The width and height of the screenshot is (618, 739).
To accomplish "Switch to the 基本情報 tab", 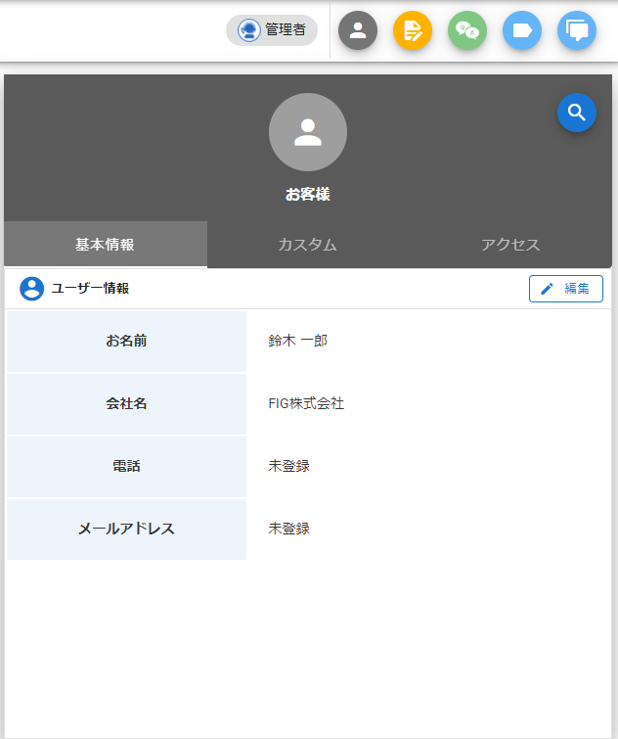I will click(106, 245).
